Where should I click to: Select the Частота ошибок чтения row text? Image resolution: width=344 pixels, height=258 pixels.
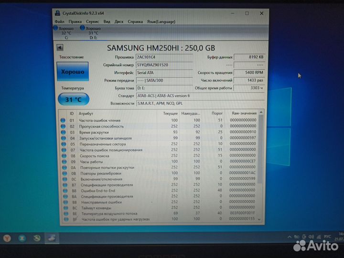click(x=99, y=120)
